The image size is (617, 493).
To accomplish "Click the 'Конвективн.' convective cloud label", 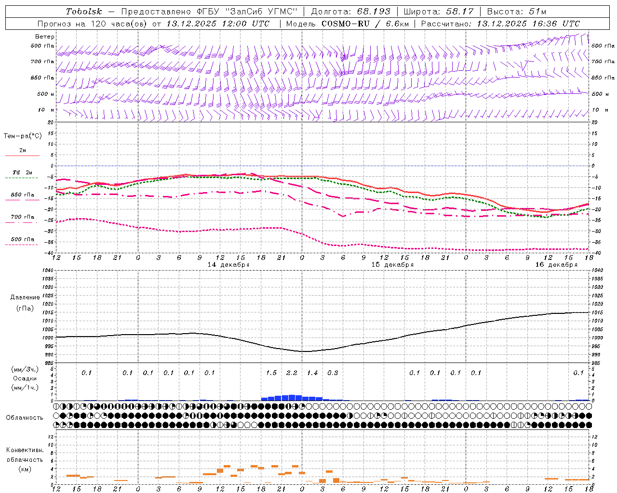I will [x=25, y=450].
